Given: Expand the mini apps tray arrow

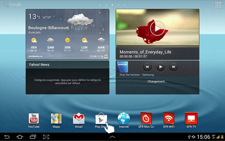Looking at the screenshot, I should [x=112, y=137].
